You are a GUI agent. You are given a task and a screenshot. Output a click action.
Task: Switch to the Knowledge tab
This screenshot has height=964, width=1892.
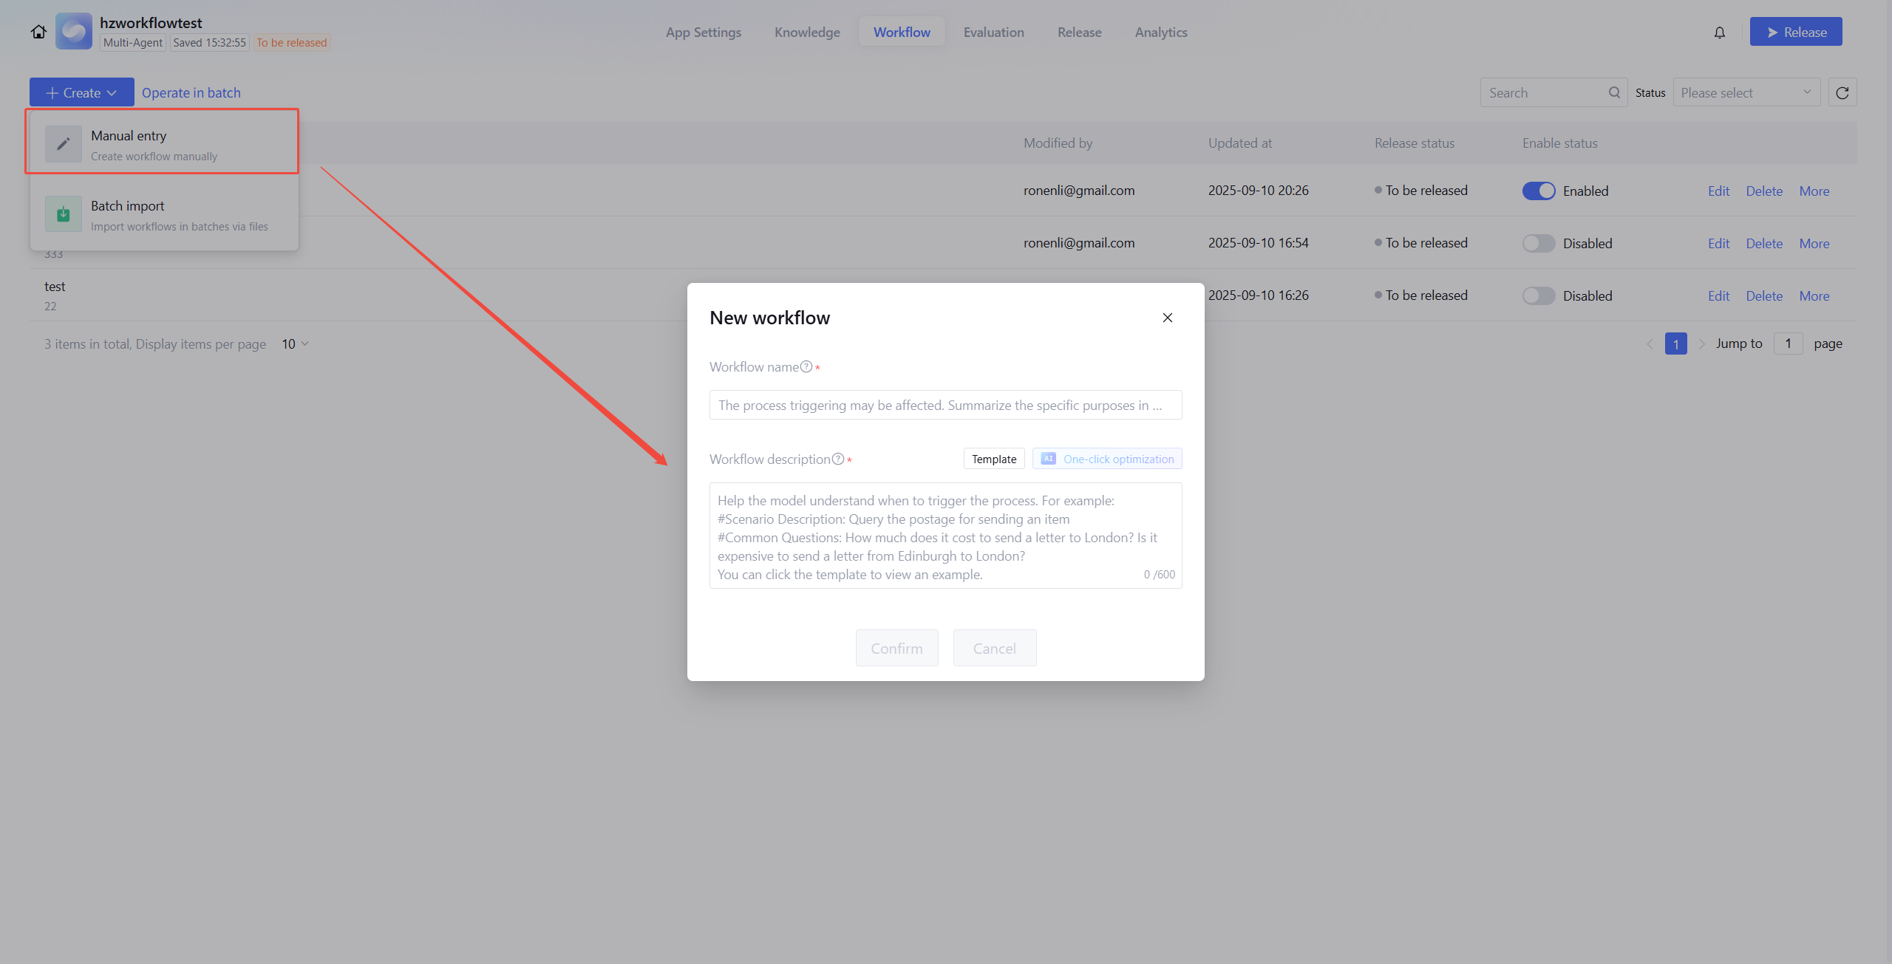click(807, 33)
